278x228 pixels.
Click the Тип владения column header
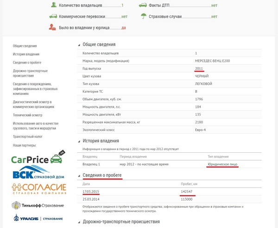tap(218, 156)
